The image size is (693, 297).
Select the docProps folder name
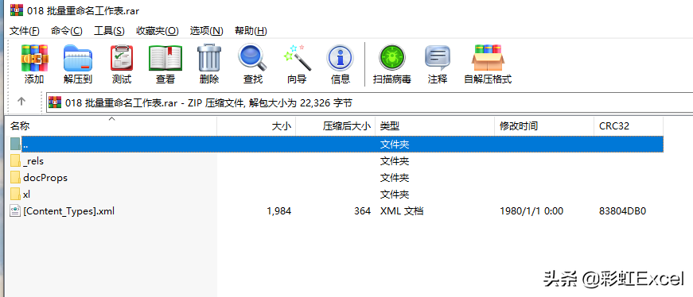click(x=45, y=178)
